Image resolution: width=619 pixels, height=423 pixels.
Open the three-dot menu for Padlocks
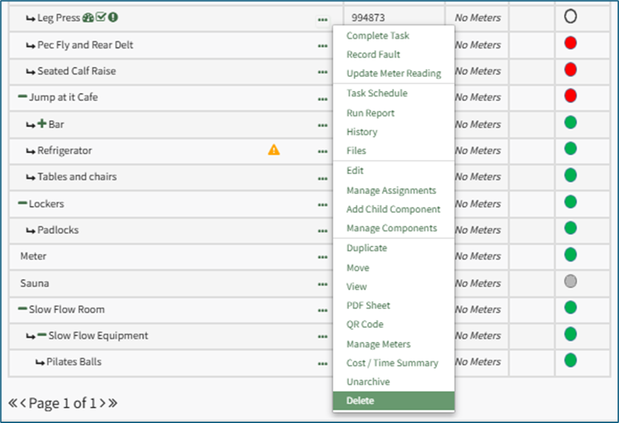point(323,231)
